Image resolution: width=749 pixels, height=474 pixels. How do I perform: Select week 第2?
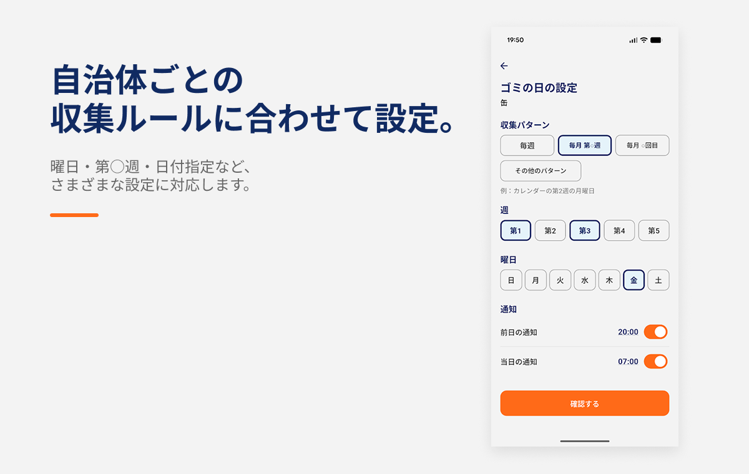[550, 231]
